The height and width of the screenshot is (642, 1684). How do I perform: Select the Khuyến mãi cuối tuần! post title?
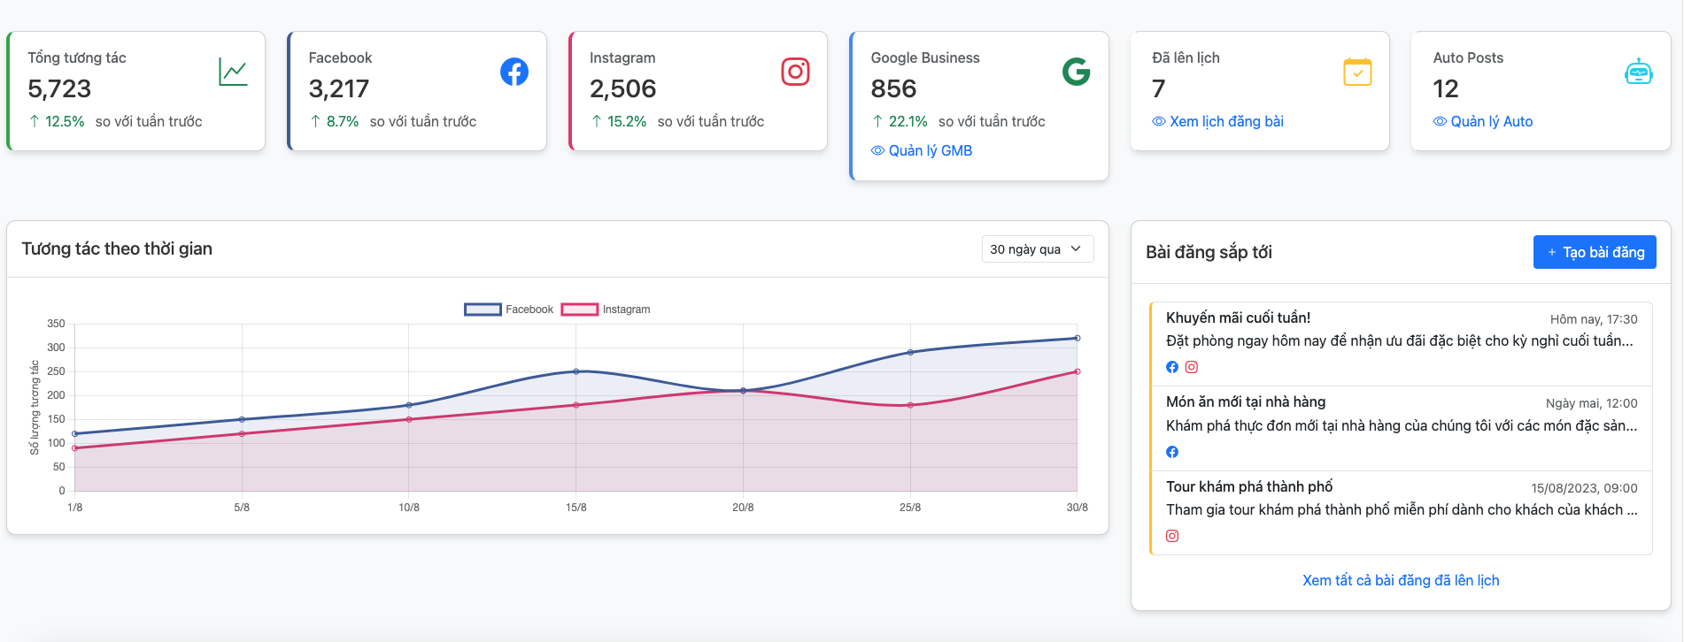point(1238,318)
